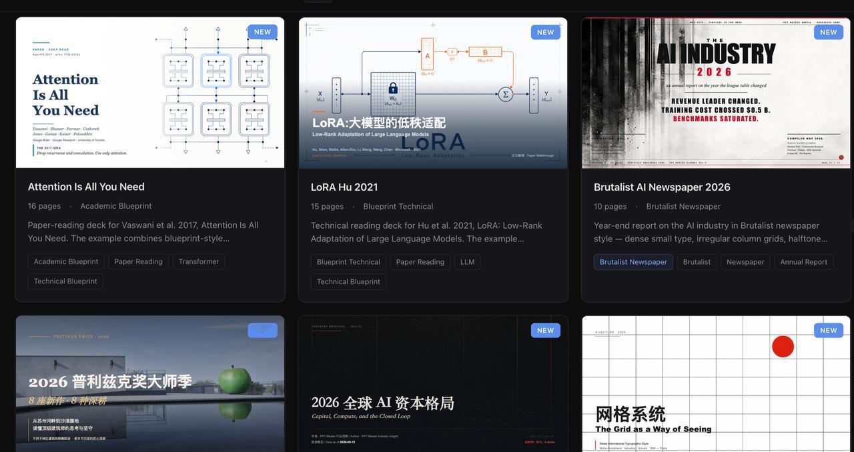The image size is (854, 452).
Task: Click the Attention Is All You Need title
Action: (86, 187)
